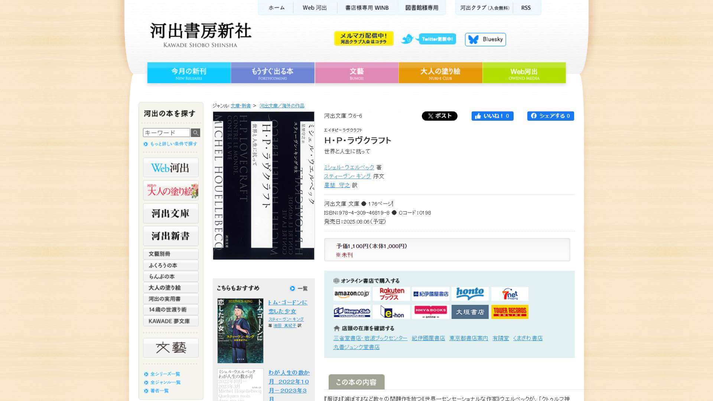The image size is (713, 401).
Task: Open the 河出の実用書 sidebar button
Action: (x=171, y=299)
